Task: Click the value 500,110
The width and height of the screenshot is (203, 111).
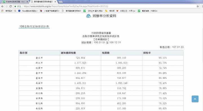Action: 122,58
